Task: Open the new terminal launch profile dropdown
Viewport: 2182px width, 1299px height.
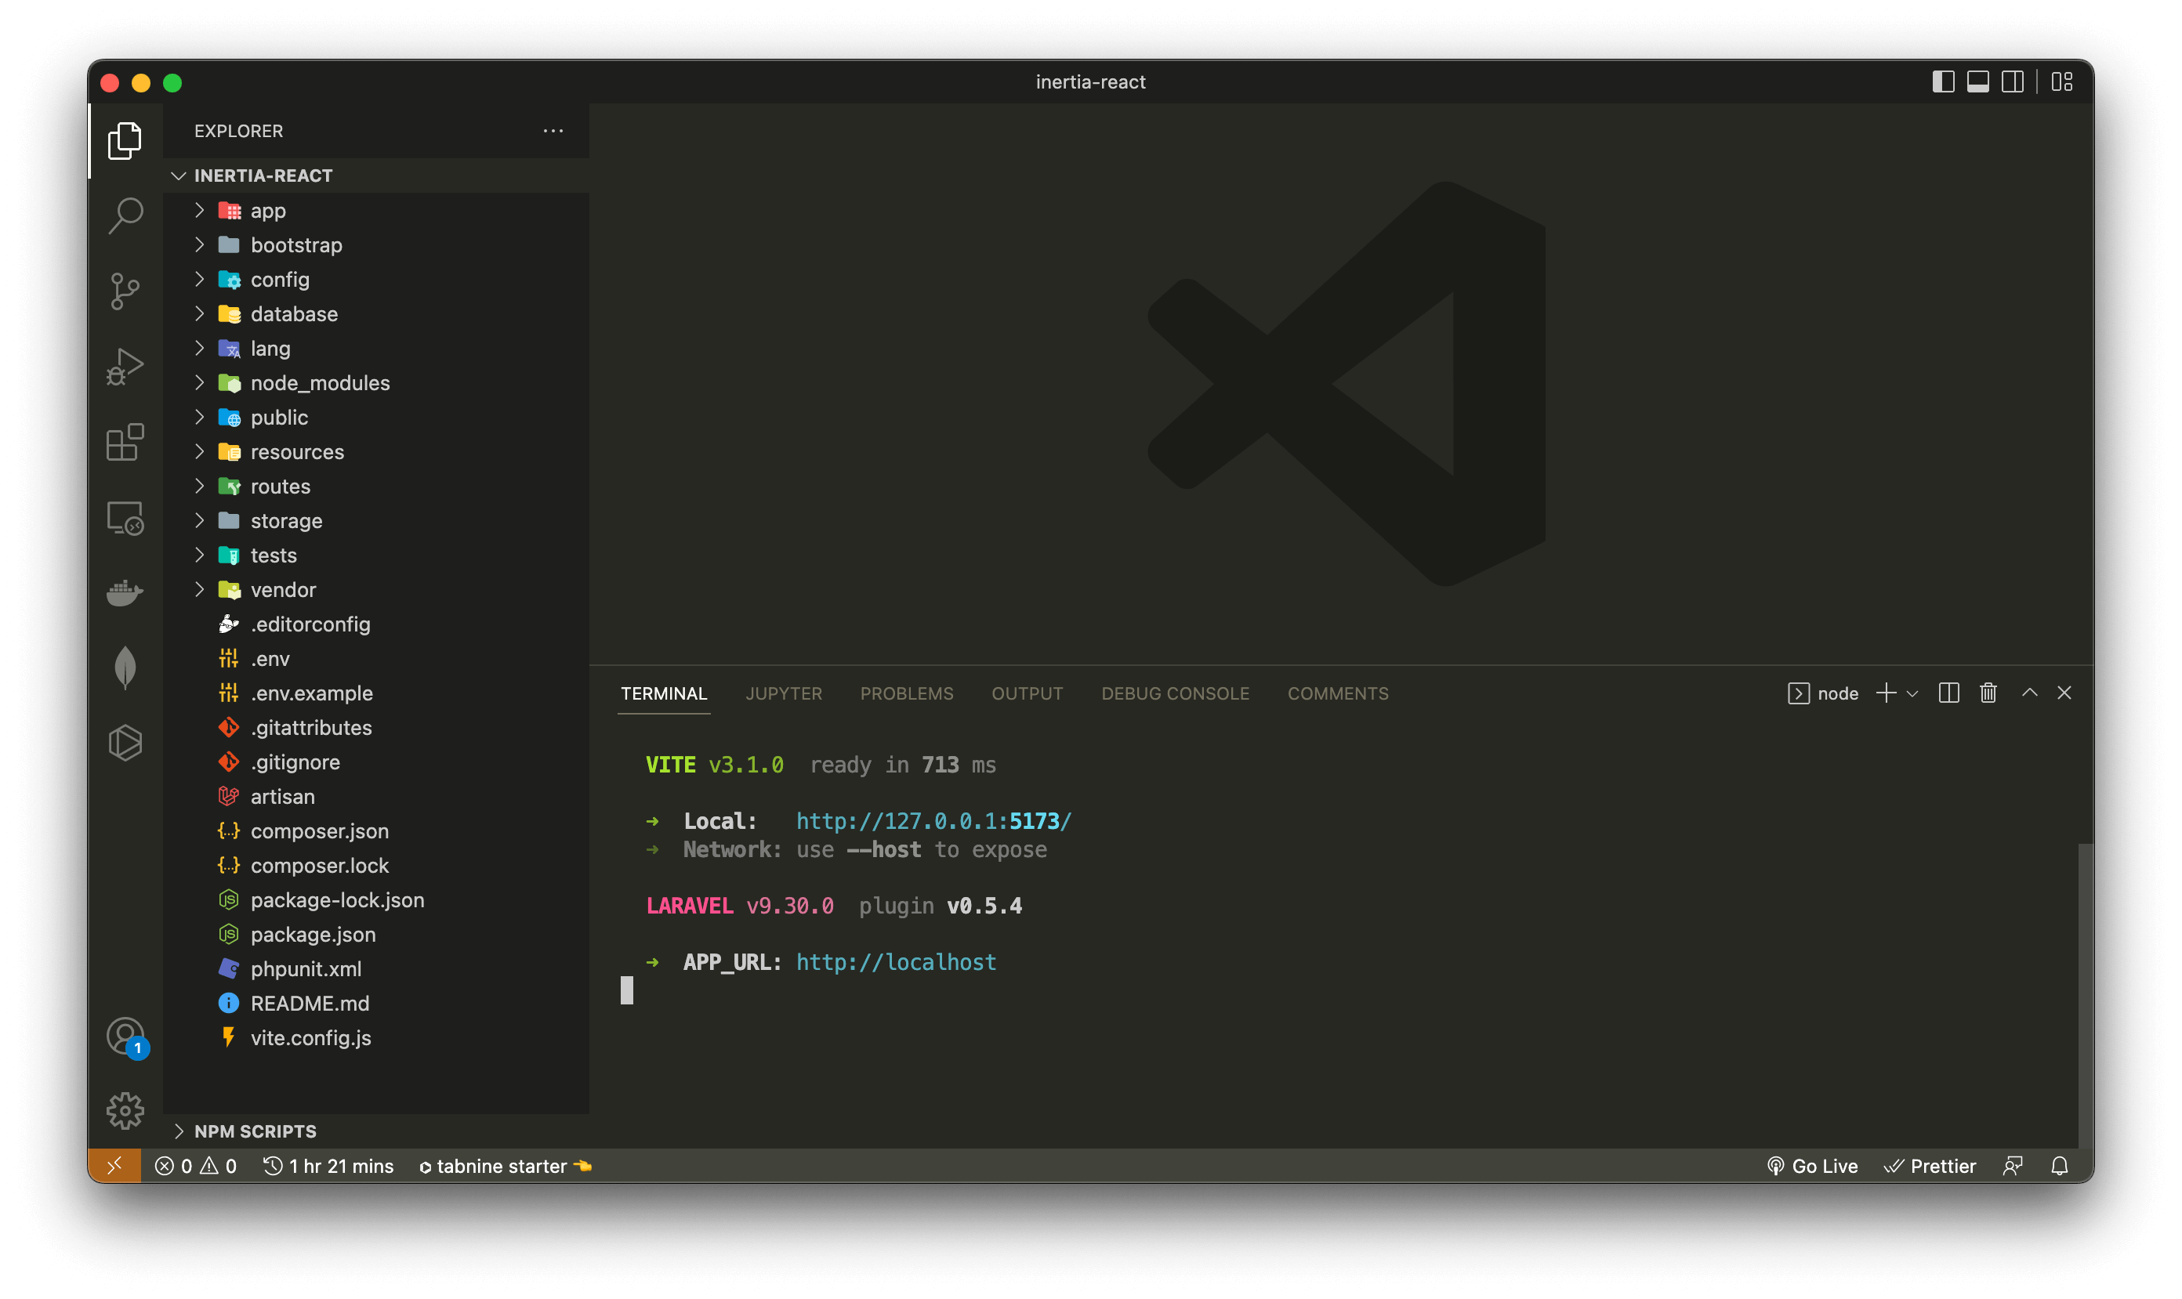Action: (x=1912, y=694)
